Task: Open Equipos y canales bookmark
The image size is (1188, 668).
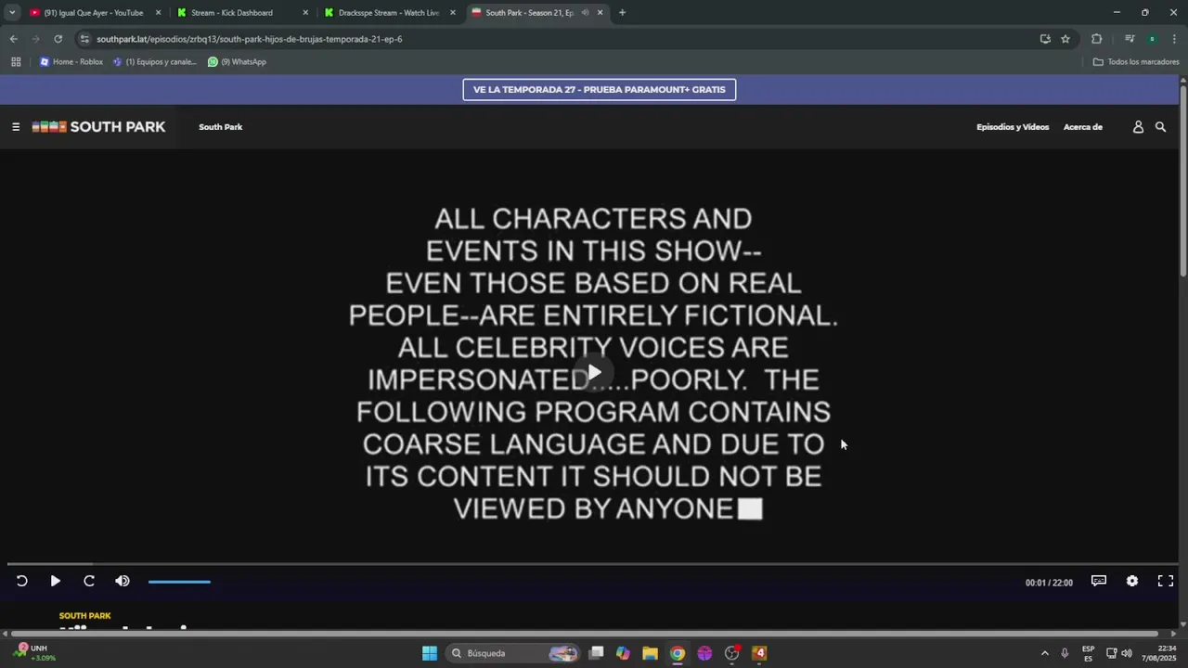Action: [x=155, y=62]
